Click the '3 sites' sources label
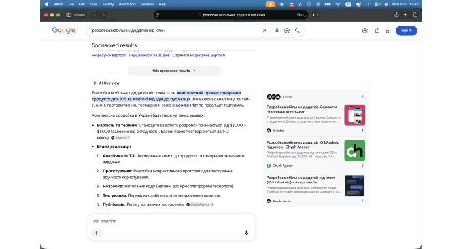463x249 pixels. pos(287,97)
